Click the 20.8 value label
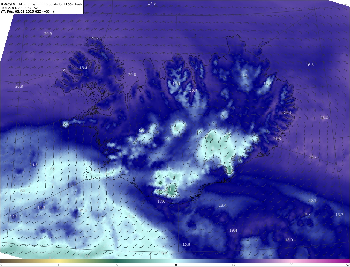 point(19,87)
